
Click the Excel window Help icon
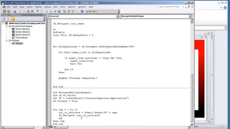coord(225,8)
